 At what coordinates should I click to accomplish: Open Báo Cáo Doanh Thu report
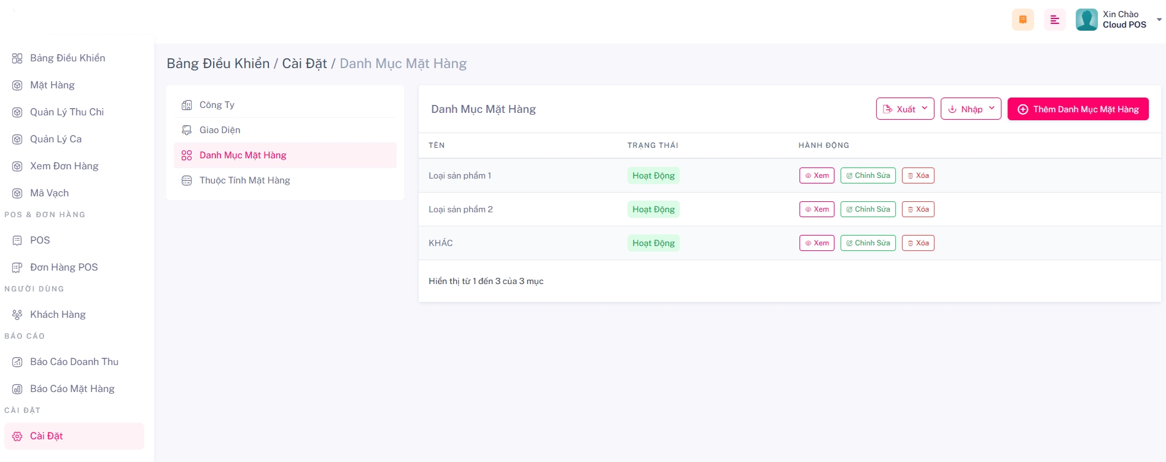click(74, 362)
